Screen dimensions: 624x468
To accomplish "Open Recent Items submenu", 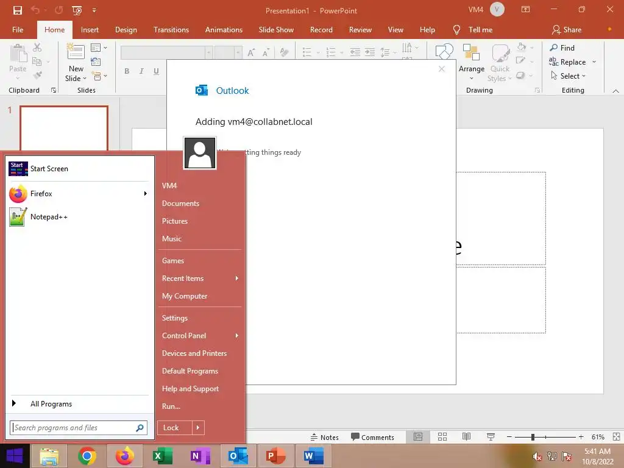I will tap(199, 278).
